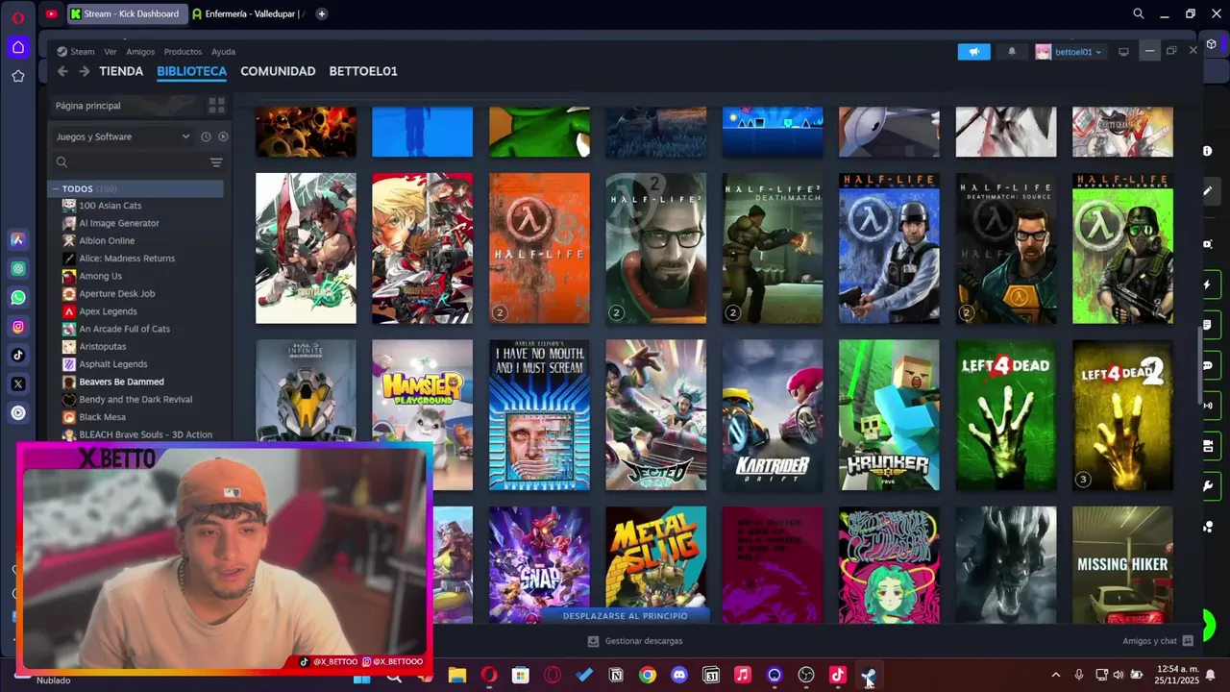Open the Amigos menu
The height and width of the screenshot is (692, 1230).
(x=140, y=52)
